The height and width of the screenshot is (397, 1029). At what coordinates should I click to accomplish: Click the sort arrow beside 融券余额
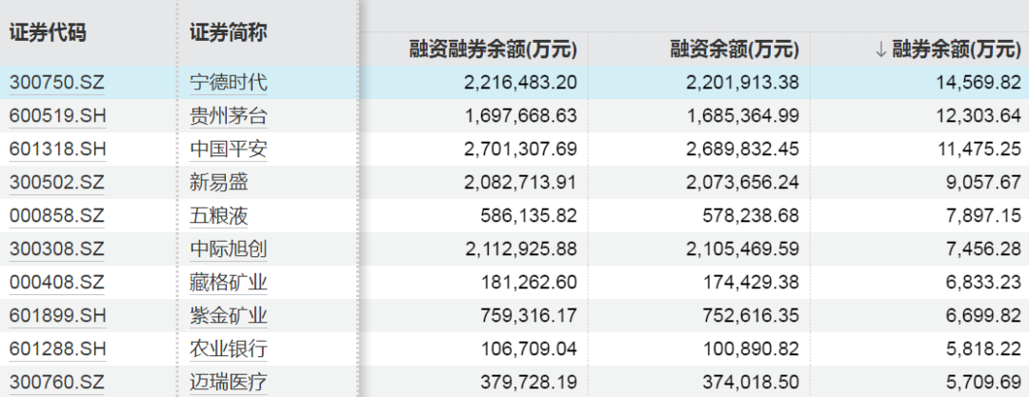[x=880, y=50]
